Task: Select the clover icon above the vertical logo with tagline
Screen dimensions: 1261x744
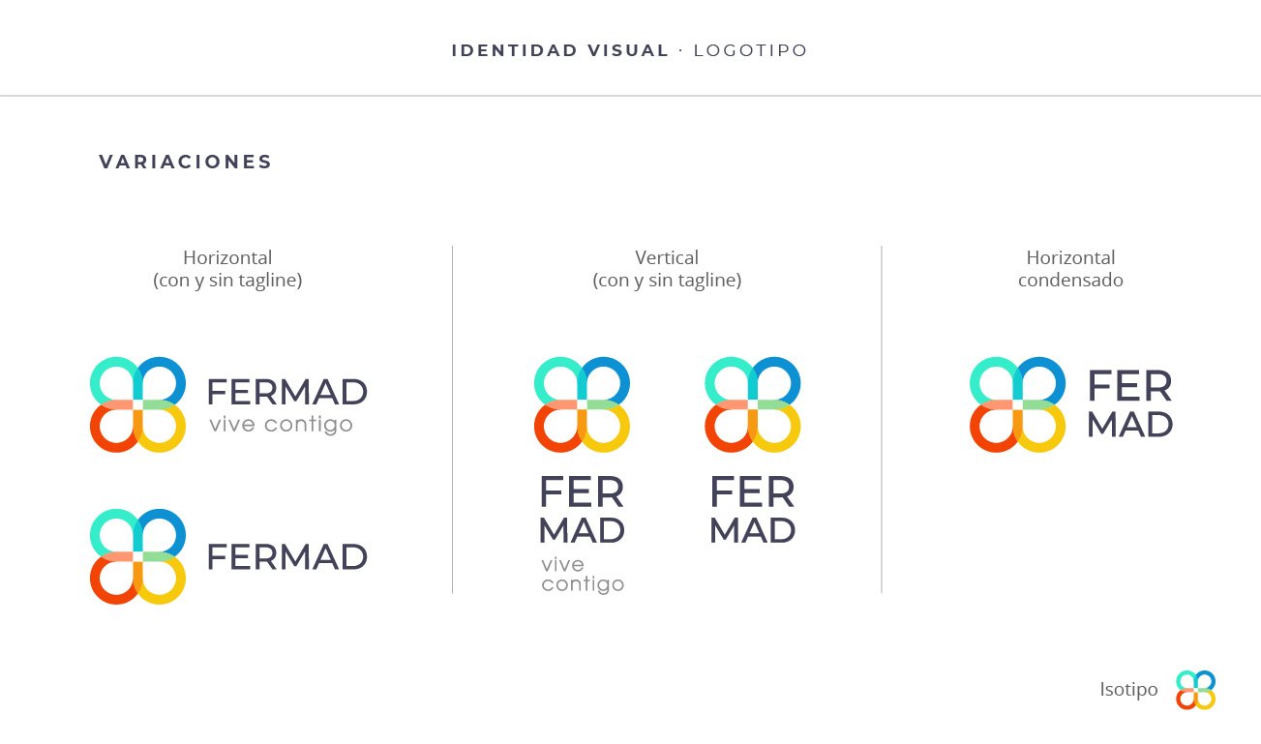Action: (x=582, y=404)
